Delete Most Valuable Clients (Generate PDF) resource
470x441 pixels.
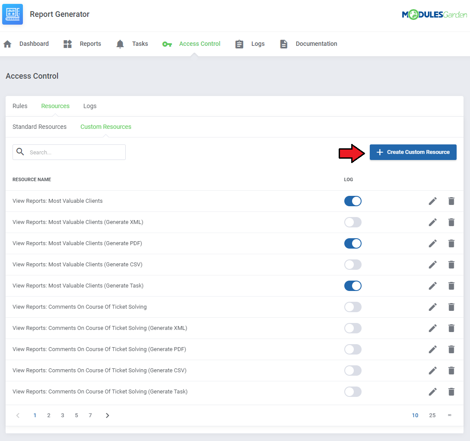pyautogui.click(x=451, y=243)
